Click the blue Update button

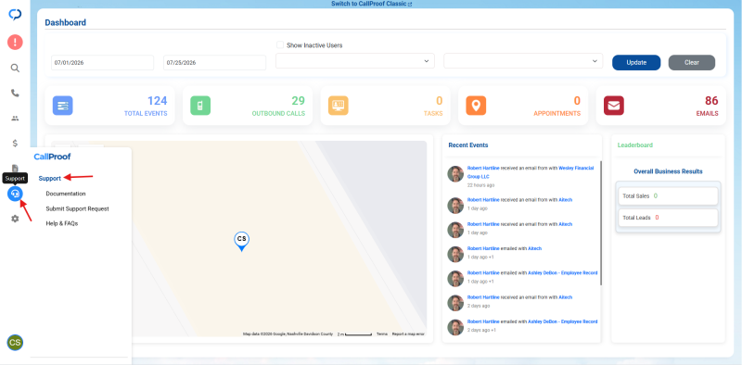pos(636,62)
